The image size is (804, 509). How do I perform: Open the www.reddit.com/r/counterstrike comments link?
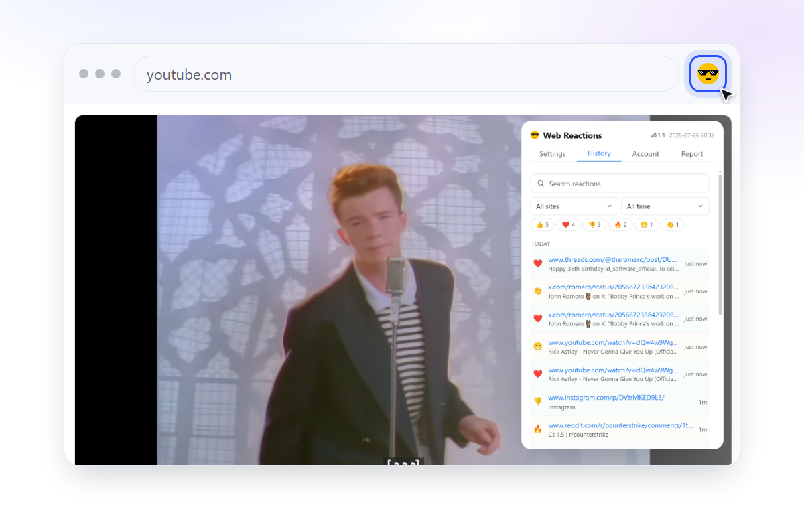(620, 425)
